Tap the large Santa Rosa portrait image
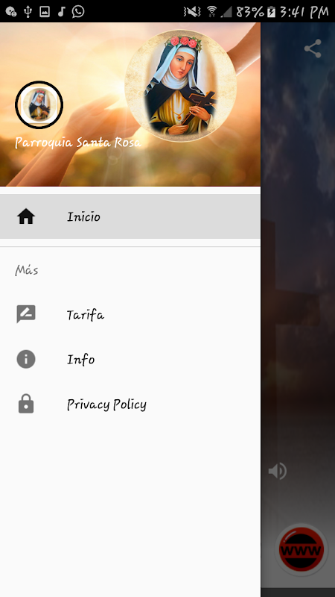The image size is (335, 597). (x=181, y=85)
